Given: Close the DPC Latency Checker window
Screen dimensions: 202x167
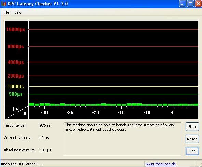Looking at the screenshot, I should point(198,4).
